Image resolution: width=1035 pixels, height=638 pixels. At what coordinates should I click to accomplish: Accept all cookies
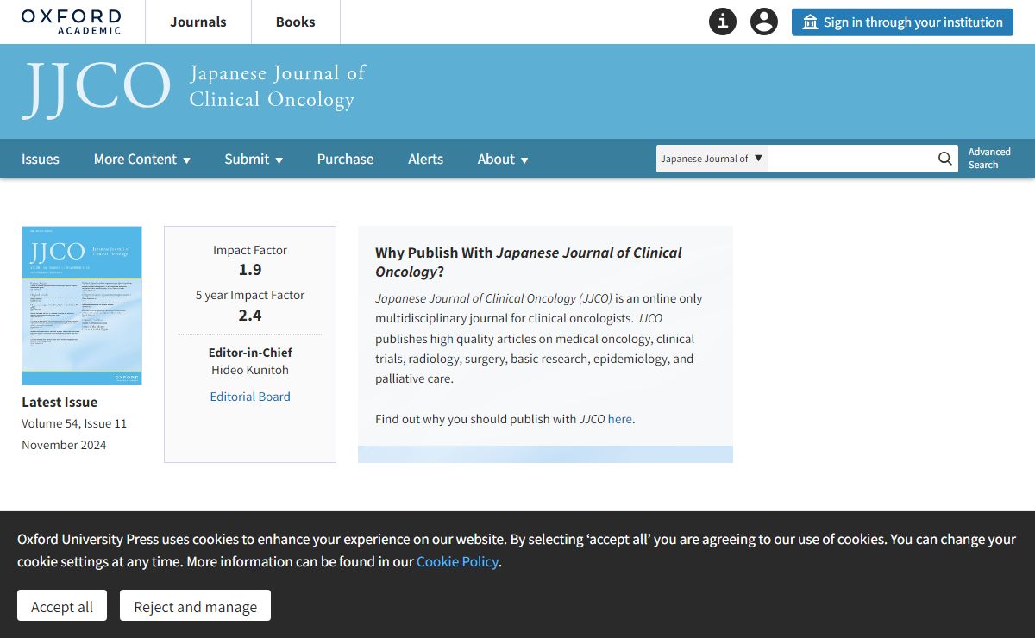tap(62, 606)
